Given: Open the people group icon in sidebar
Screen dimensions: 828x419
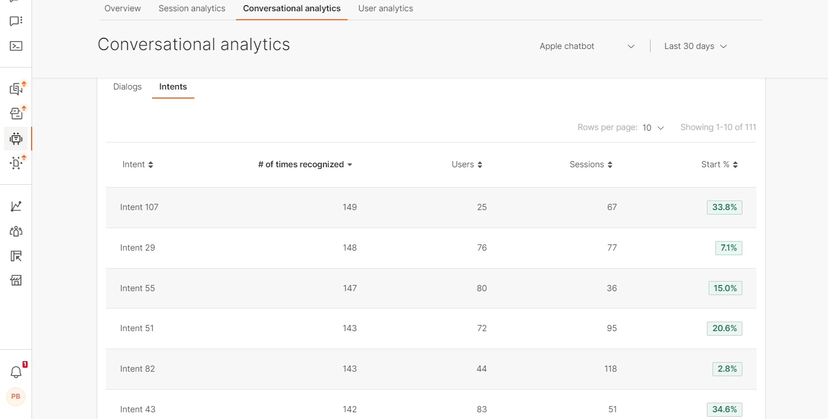Looking at the screenshot, I should point(16,231).
